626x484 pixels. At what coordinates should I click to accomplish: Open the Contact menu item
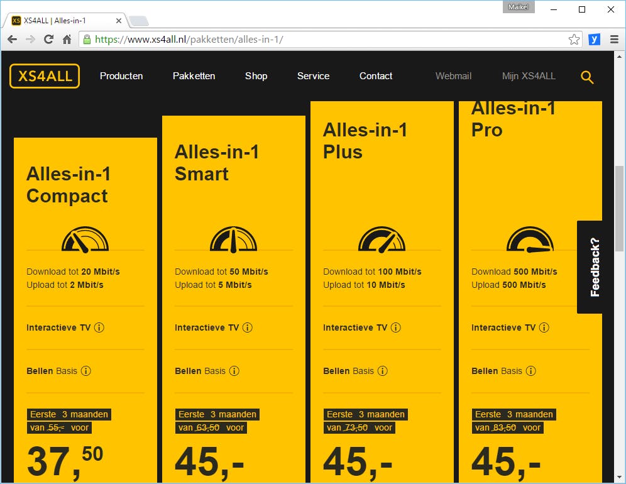click(376, 76)
